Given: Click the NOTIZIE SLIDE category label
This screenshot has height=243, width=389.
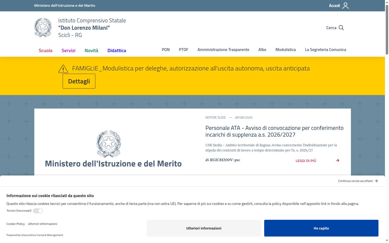Looking at the screenshot, I should pos(216,117).
